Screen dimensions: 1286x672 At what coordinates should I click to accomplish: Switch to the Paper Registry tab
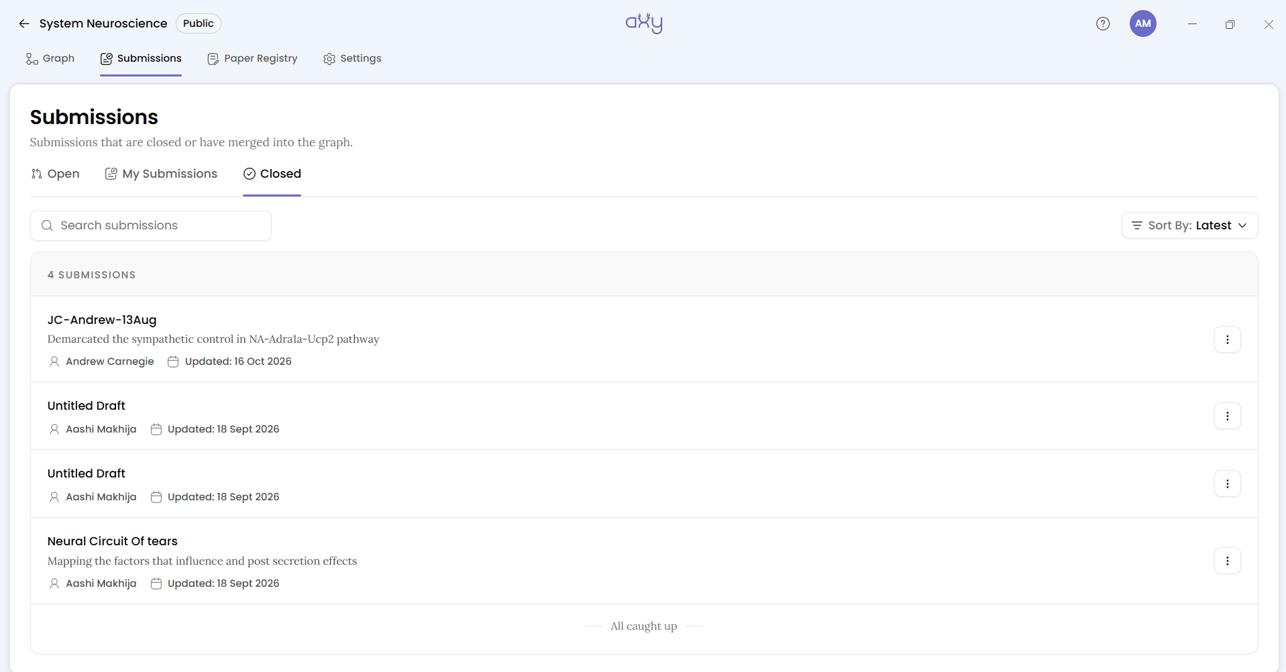tap(252, 58)
